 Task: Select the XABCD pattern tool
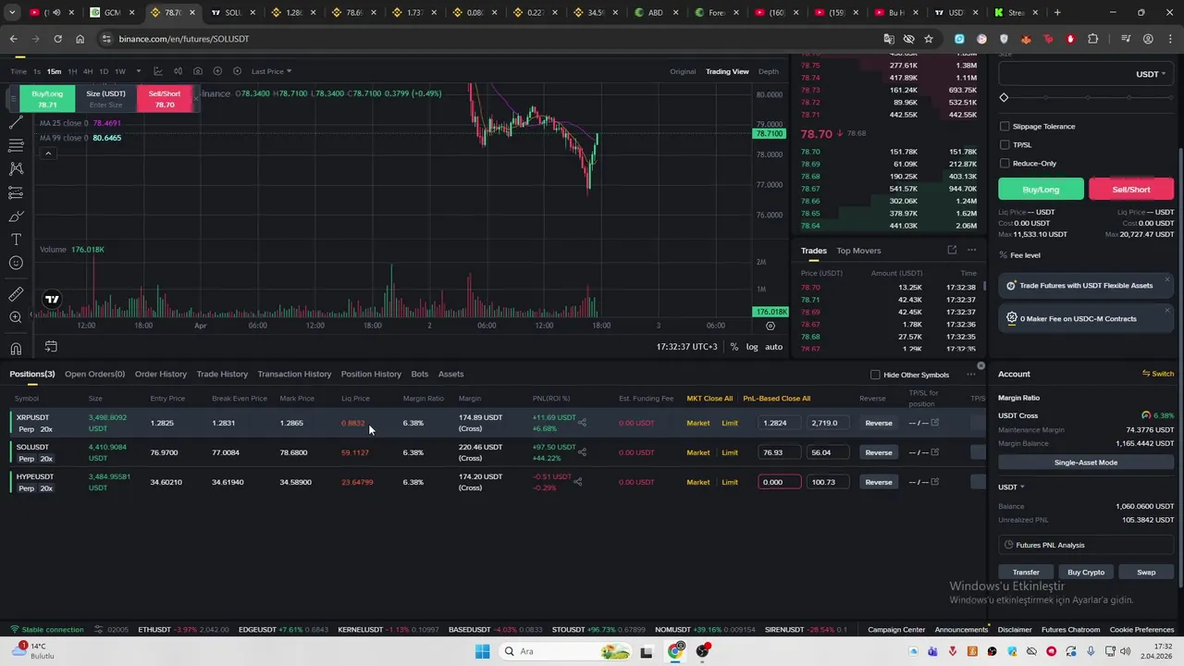click(16, 168)
